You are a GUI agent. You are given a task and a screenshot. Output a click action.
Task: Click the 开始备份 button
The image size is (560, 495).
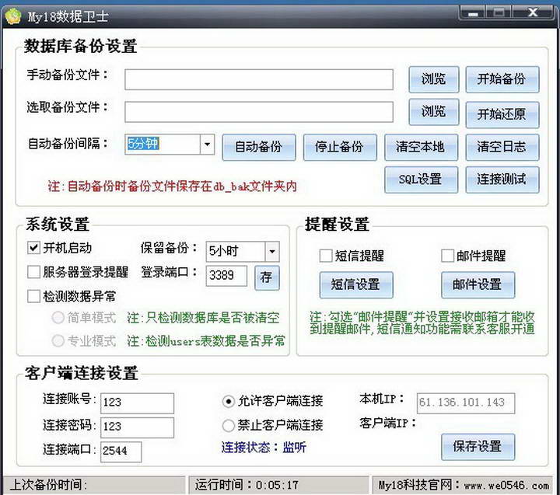(x=502, y=79)
